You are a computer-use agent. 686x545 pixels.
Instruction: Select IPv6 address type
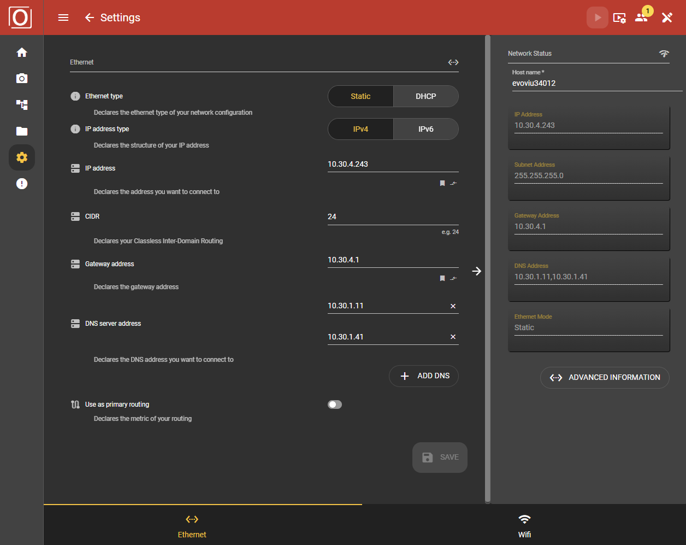click(425, 130)
